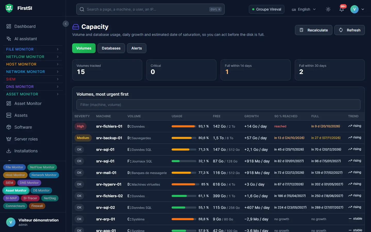Image resolution: width=371 pixels, height=232 pixels.
Task: Open notifications bell icon
Action: [x=342, y=9]
